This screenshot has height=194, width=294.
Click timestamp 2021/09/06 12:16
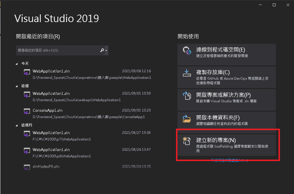pos(136,71)
